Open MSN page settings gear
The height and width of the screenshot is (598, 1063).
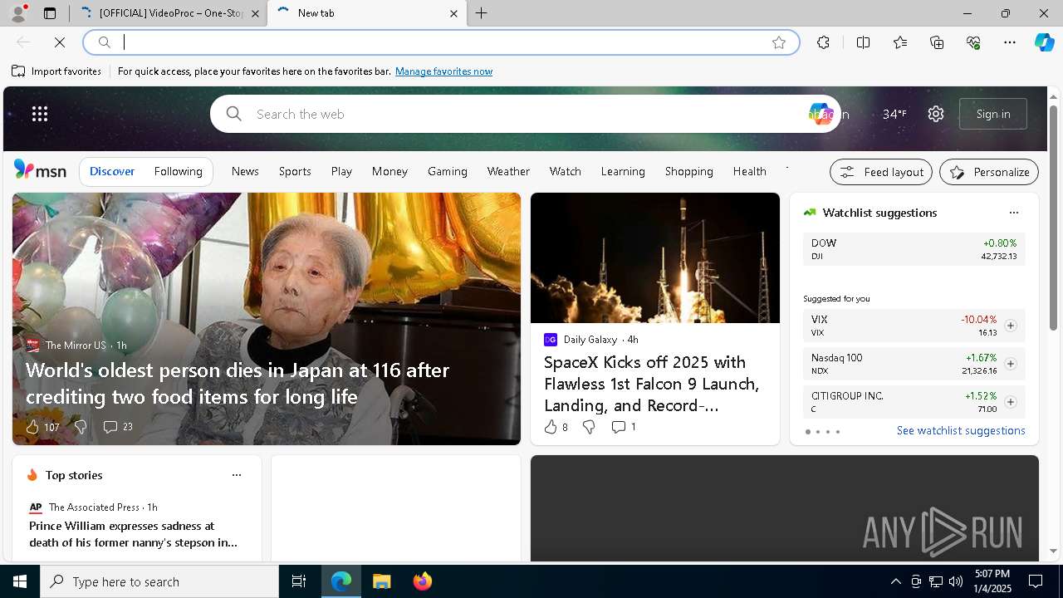pos(936,114)
